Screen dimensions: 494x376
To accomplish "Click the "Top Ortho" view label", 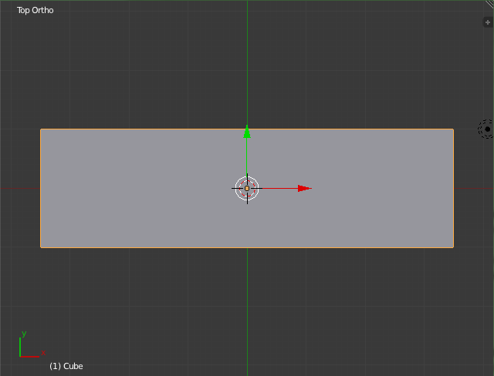I will 36,11.
